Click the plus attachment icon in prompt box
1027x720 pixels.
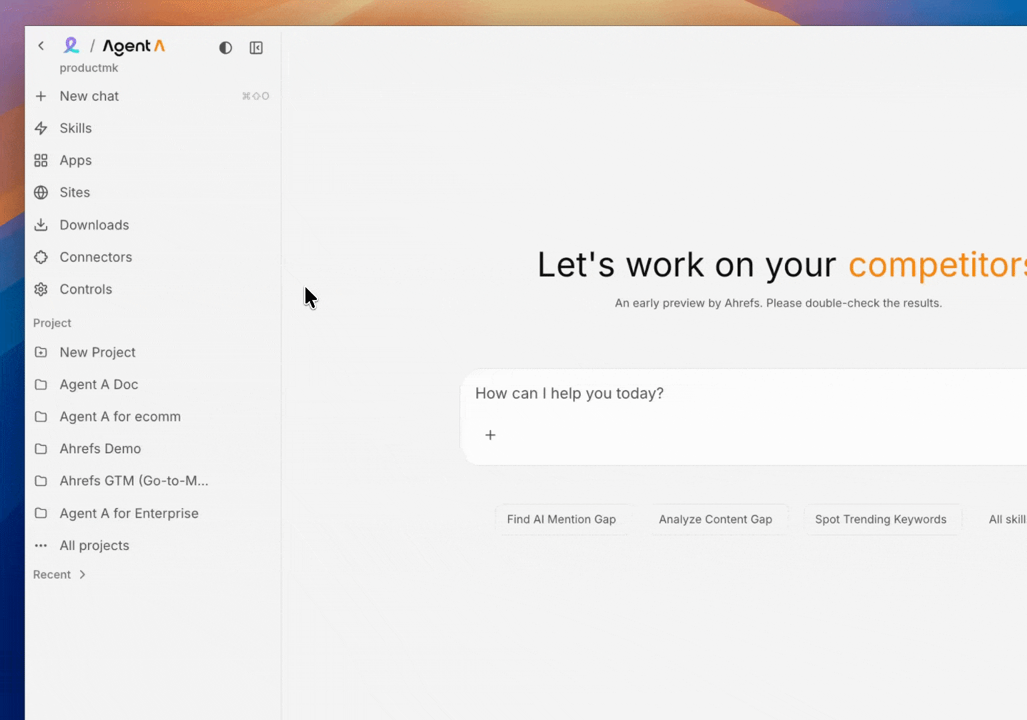tap(490, 435)
